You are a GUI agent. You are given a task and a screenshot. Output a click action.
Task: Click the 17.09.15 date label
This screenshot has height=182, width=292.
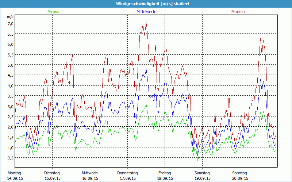tap(128, 178)
